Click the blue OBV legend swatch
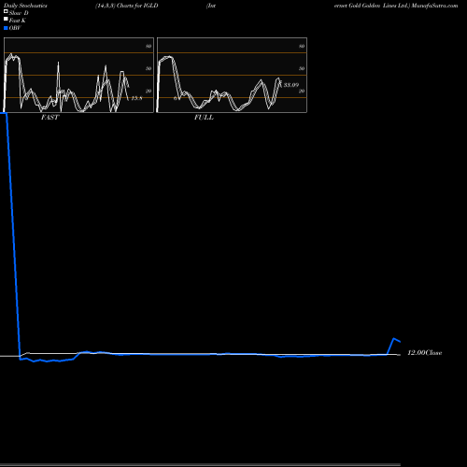 tap(6, 28)
